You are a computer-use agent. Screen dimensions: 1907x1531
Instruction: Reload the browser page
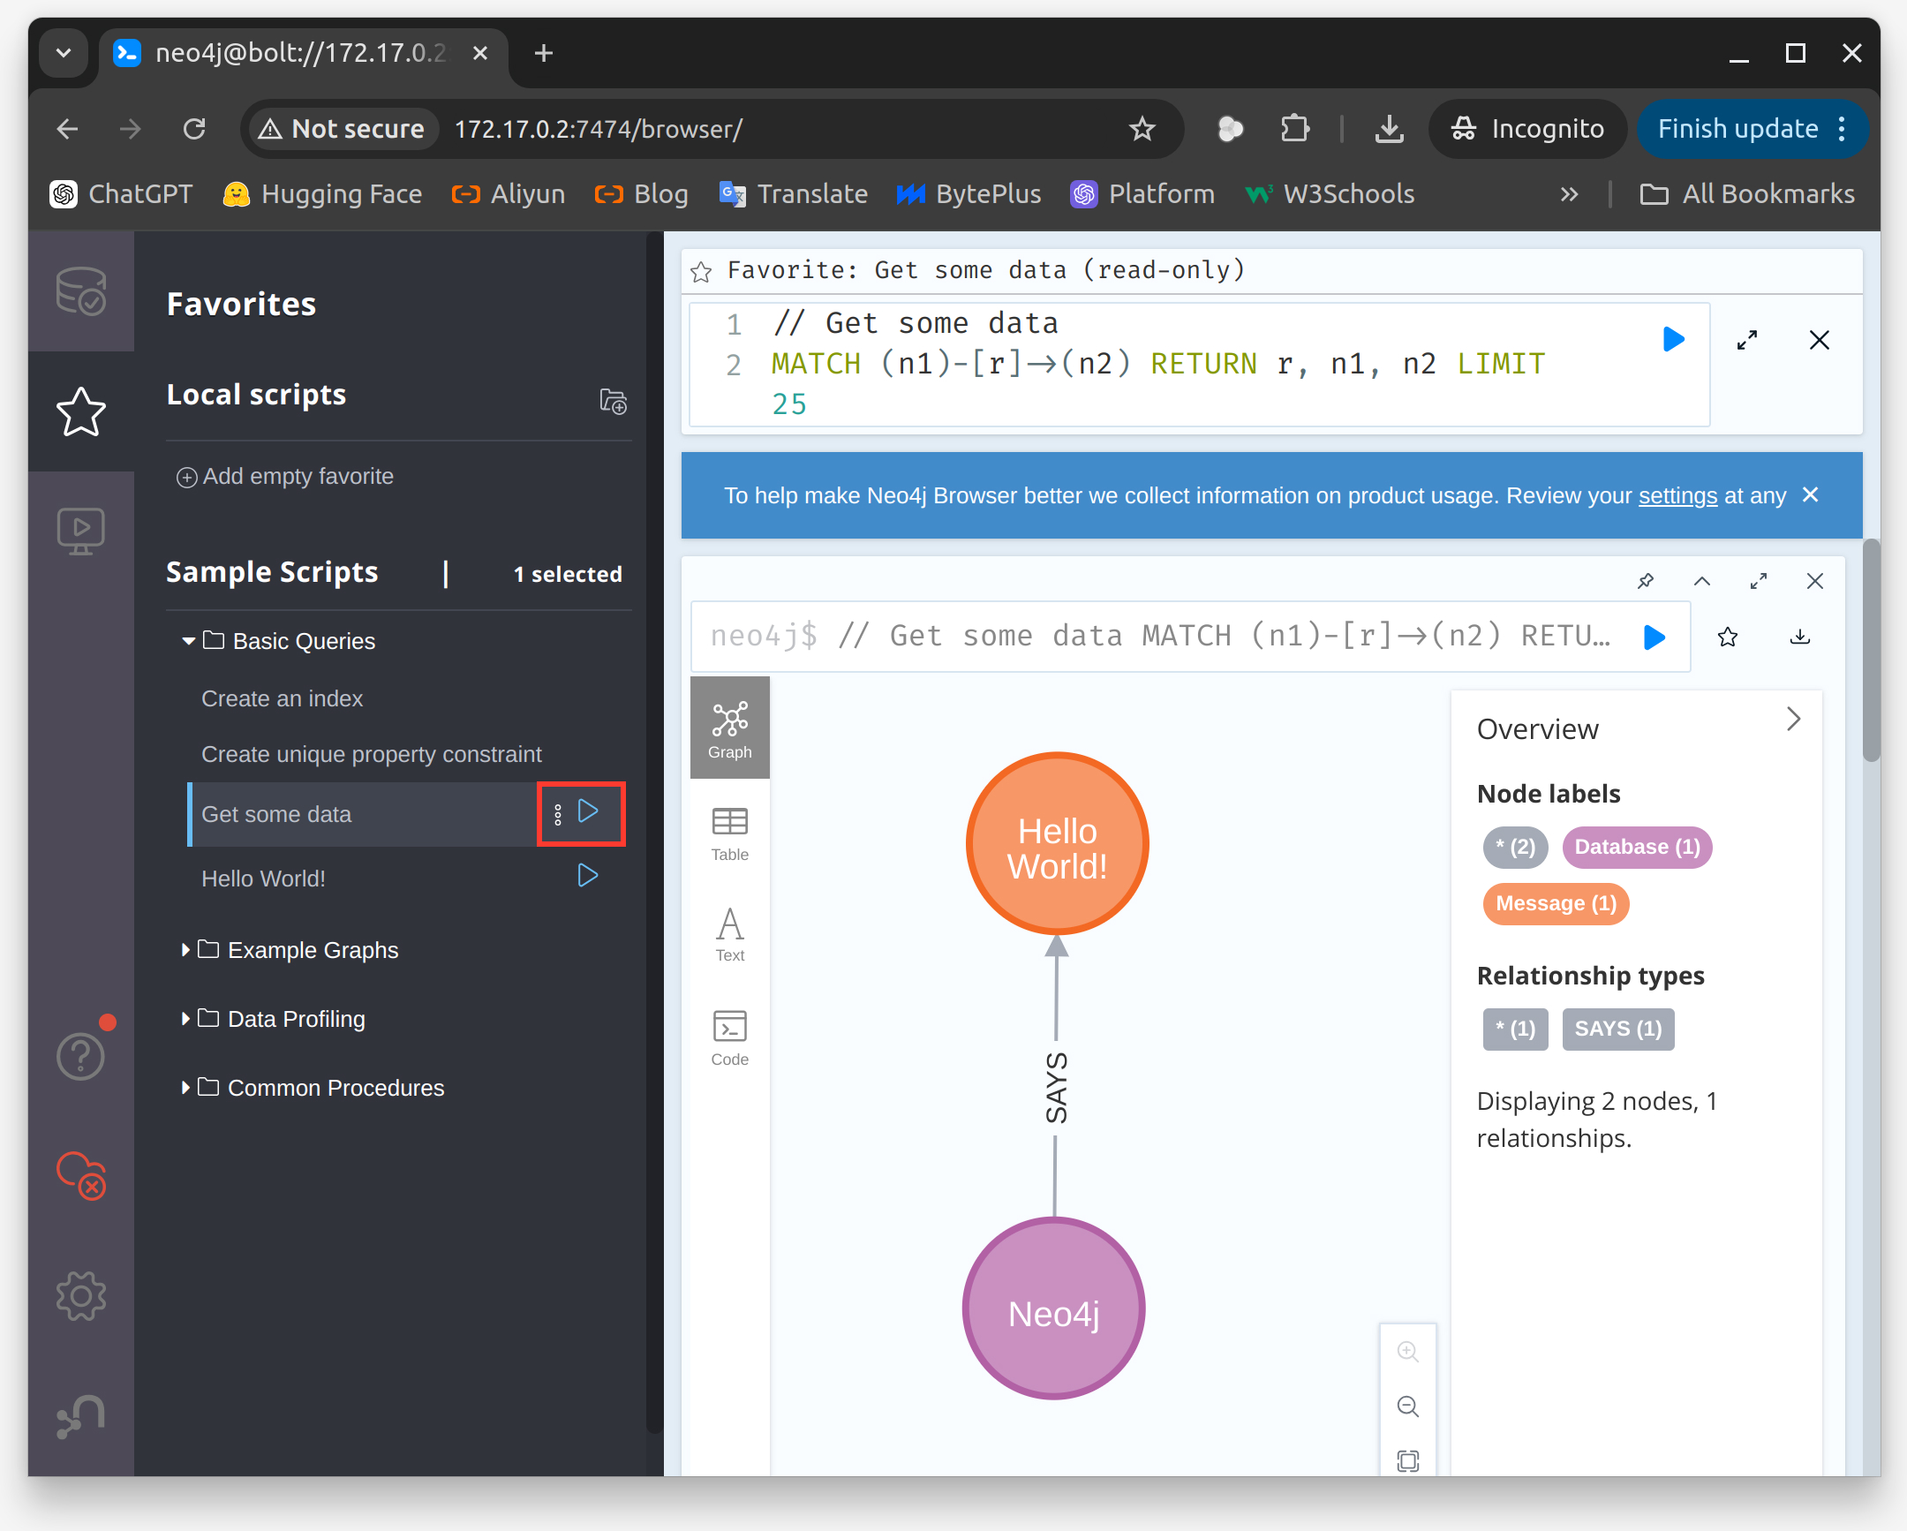point(194,129)
